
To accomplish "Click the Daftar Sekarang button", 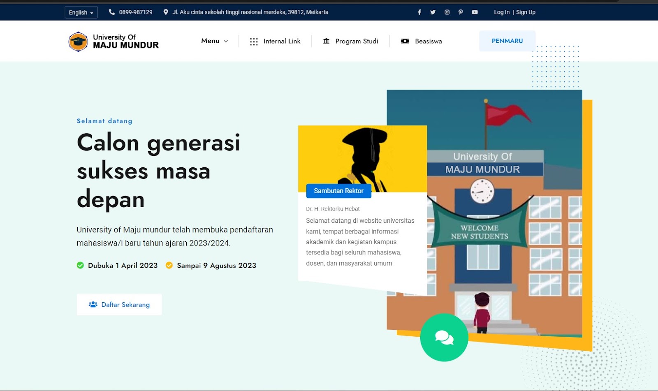I will click(119, 305).
